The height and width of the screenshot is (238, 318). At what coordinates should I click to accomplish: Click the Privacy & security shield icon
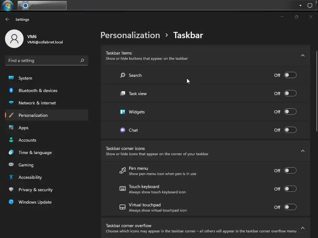pos(11,190)
